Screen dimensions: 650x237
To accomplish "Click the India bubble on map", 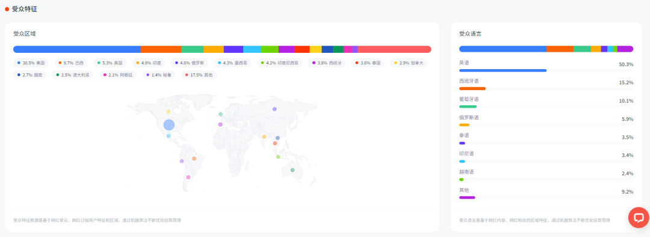I will click(x=264, y=137).
